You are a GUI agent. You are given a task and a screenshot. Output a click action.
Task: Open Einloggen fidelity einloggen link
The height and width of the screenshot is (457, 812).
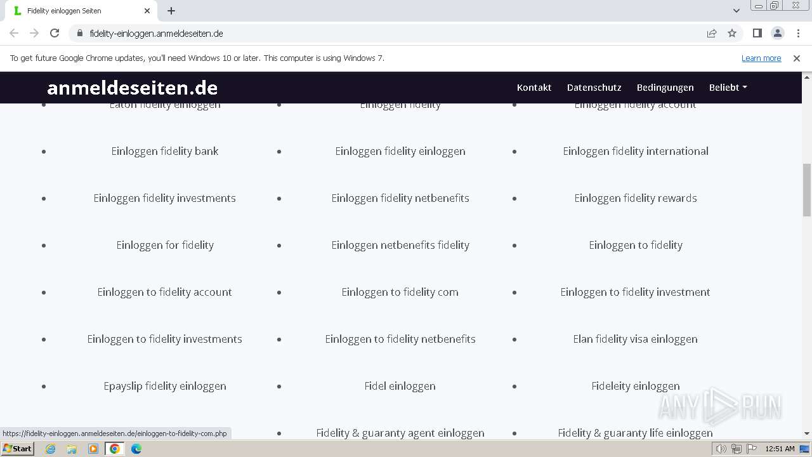[x=400, y=151]
